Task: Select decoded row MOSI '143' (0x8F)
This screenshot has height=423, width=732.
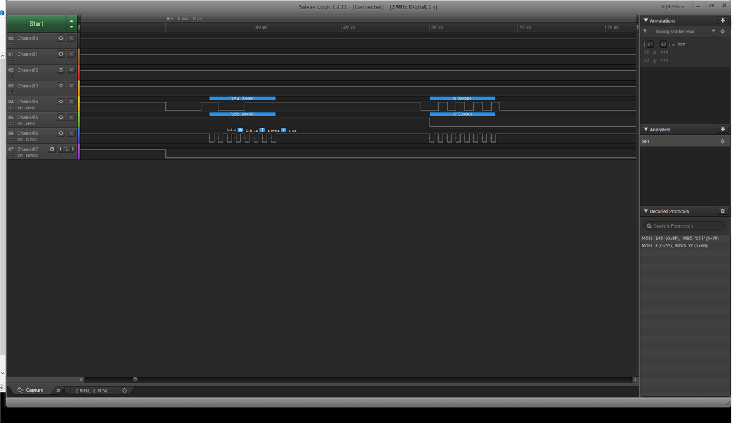Action: [x=684, y=238]
